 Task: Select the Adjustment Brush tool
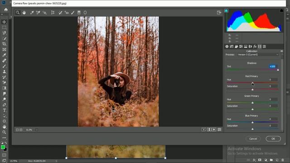(73, 13)
